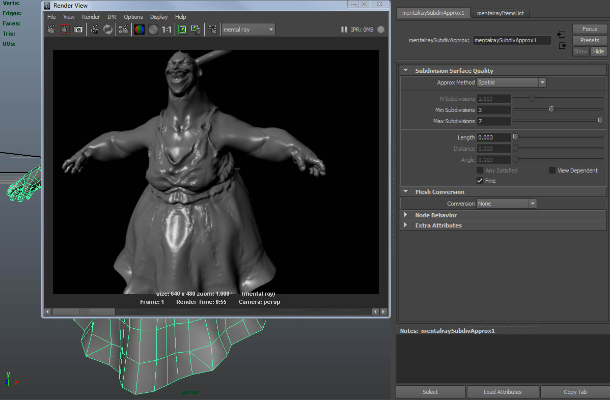This screenshot has height=400, width=610.
Task: Click Go to output connection icon
Action: coord(563,45)
